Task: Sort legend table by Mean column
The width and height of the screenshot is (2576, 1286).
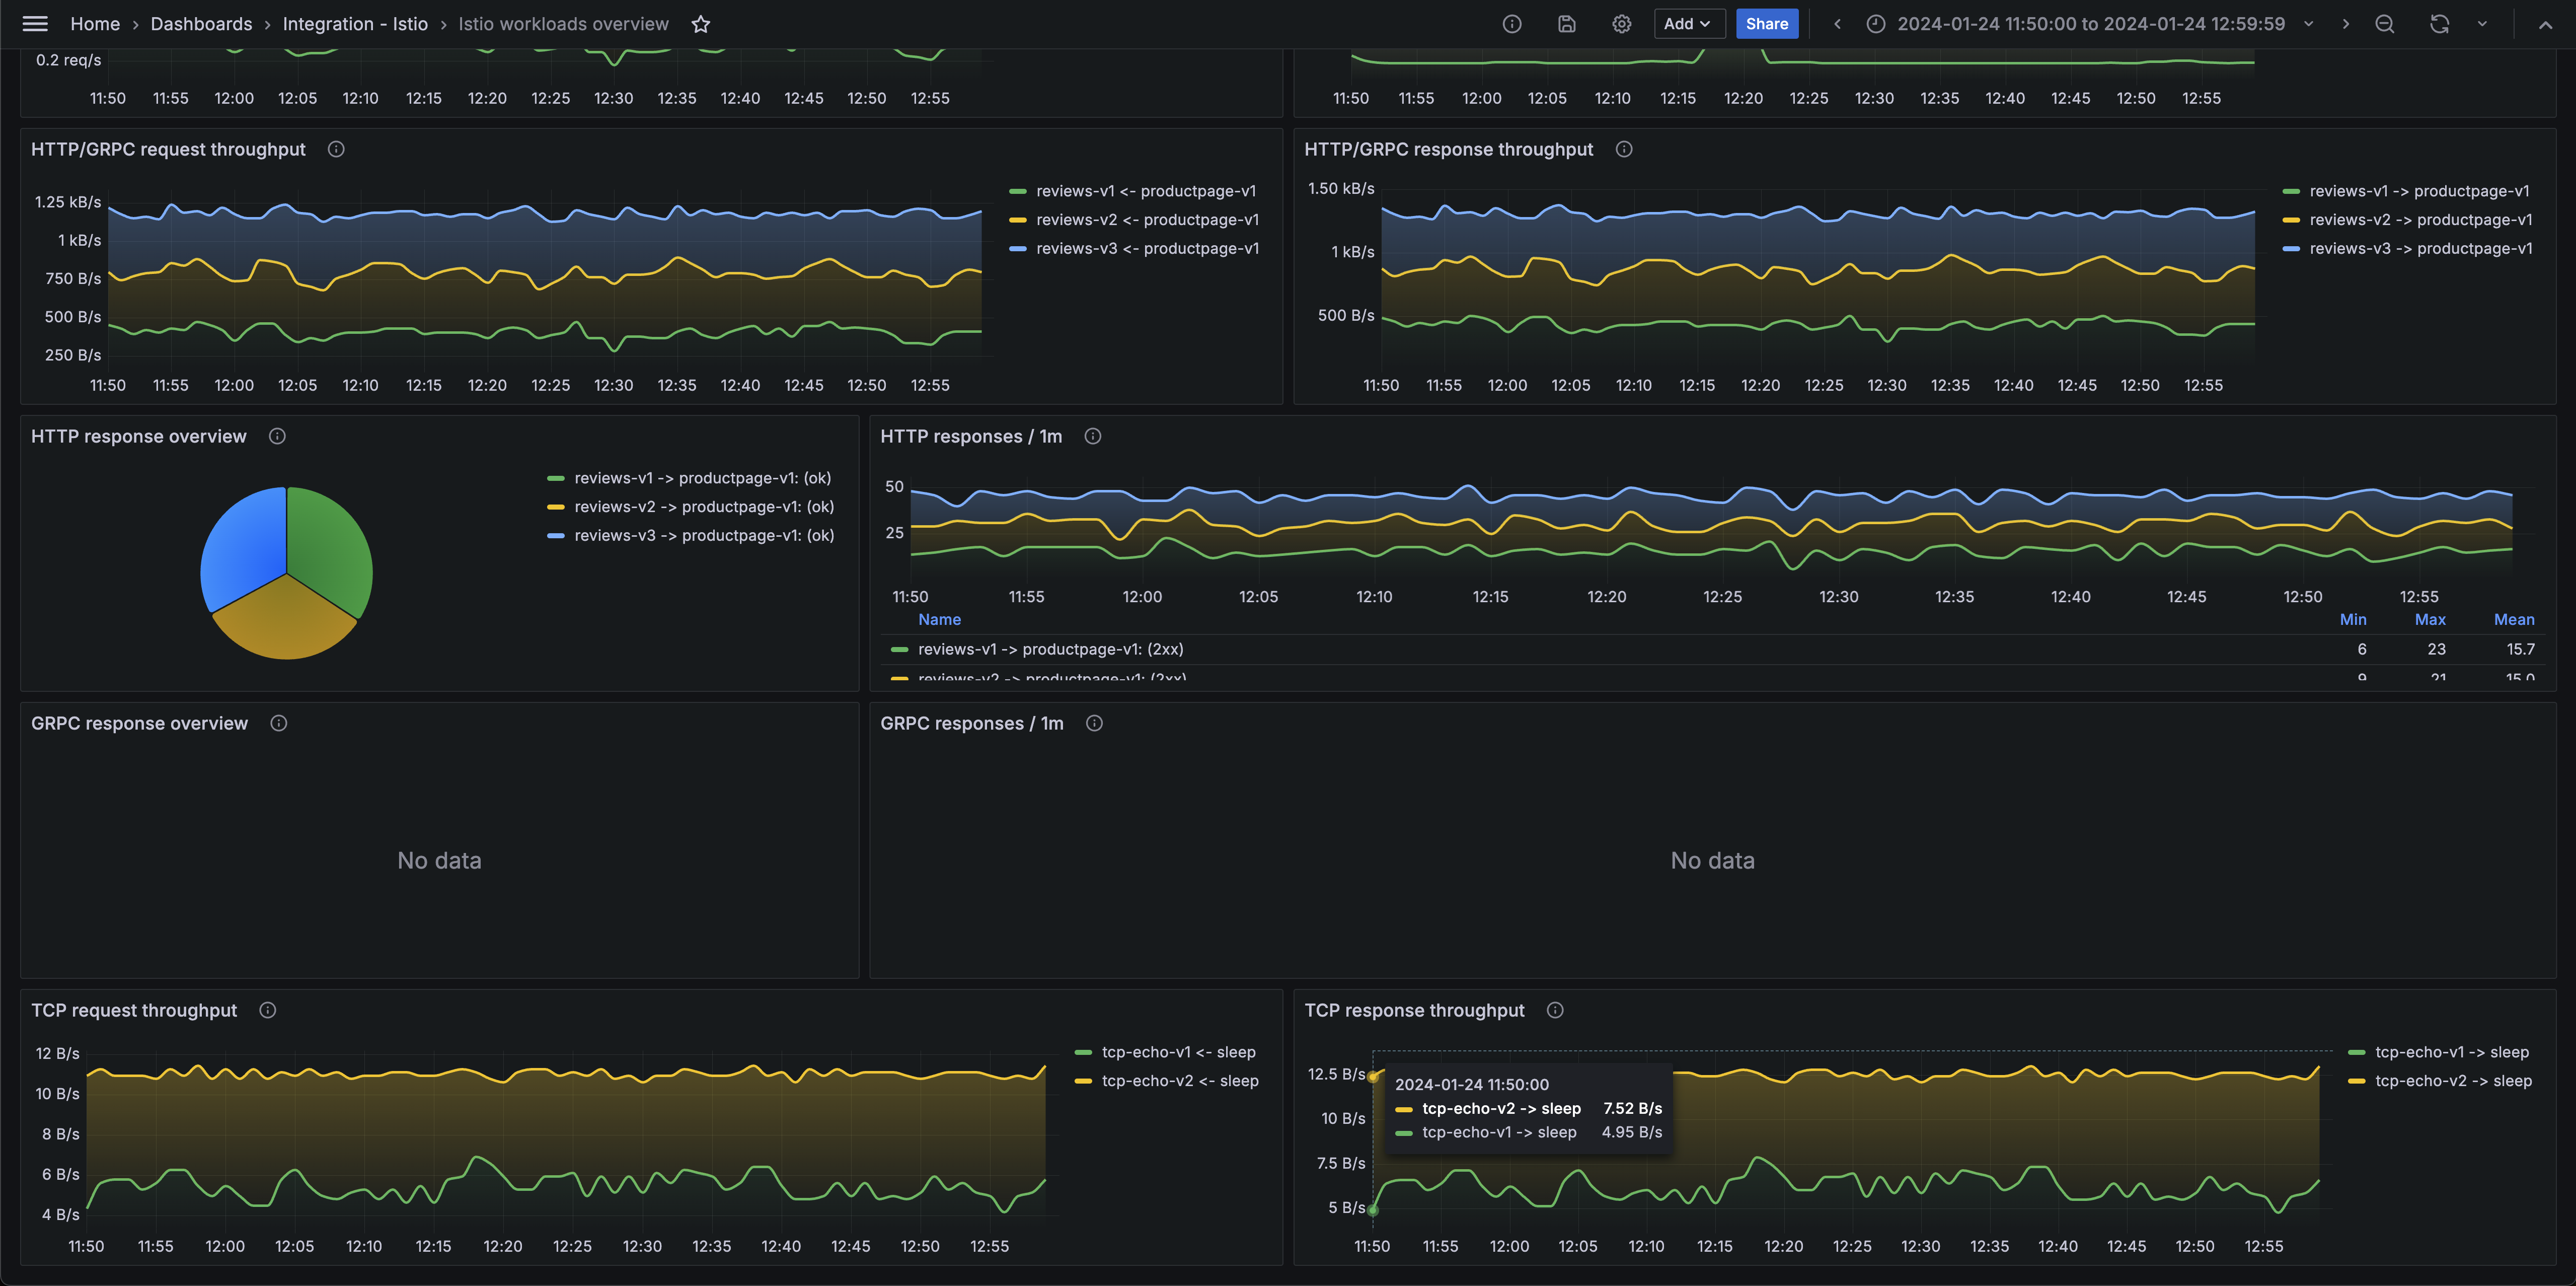Action: coord(2513,619)
